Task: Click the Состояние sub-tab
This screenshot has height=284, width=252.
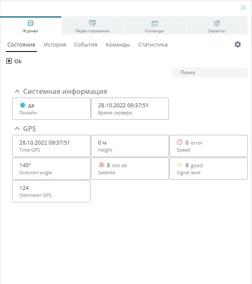Action: (21, 45)
